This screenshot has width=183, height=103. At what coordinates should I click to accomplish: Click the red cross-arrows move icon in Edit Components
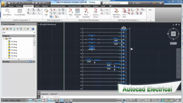tap(54, 10)
